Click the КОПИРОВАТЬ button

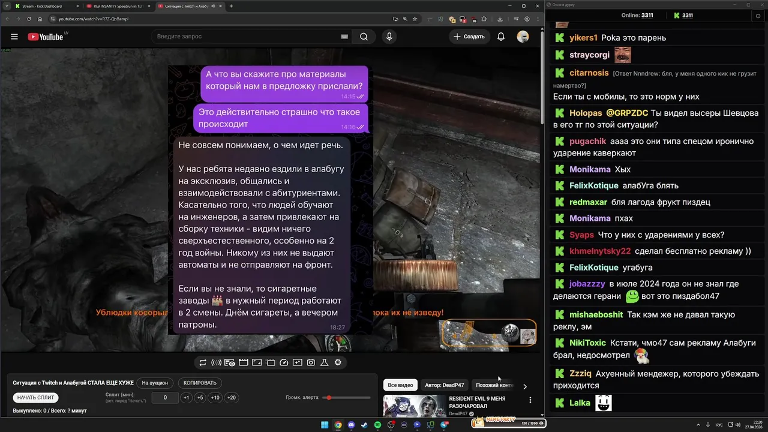coord(200,383)
